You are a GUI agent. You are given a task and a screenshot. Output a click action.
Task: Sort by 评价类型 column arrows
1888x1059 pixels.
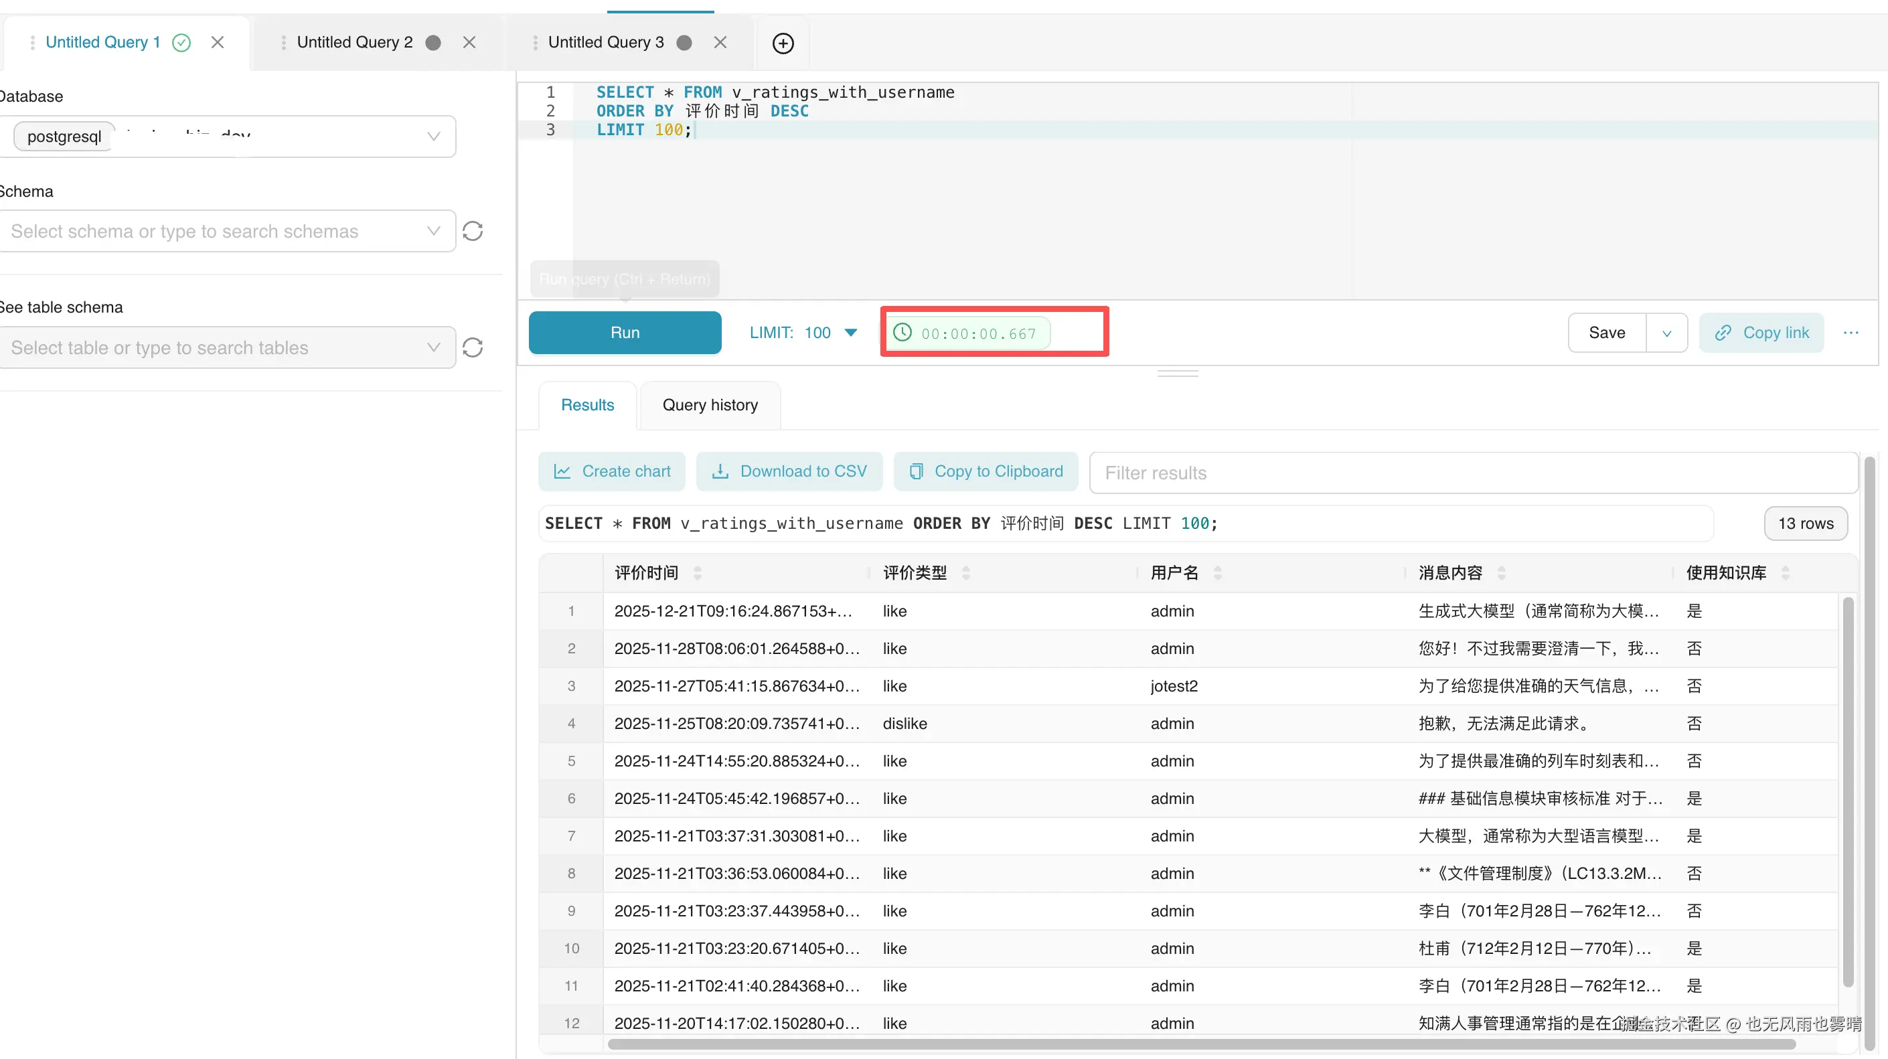pos(966,572)
